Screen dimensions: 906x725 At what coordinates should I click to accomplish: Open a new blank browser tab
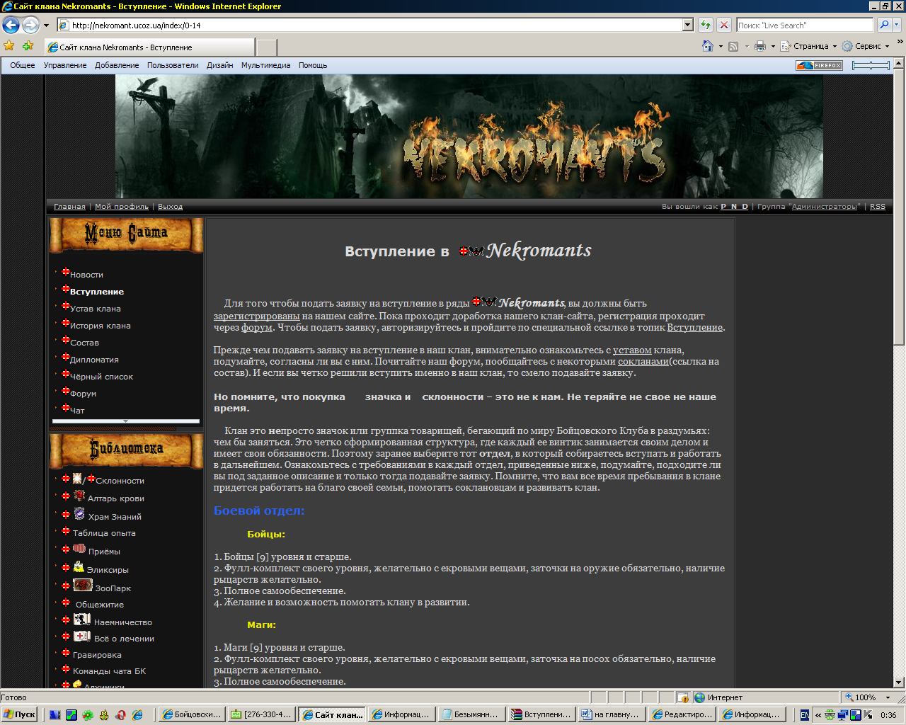[266, 47]
